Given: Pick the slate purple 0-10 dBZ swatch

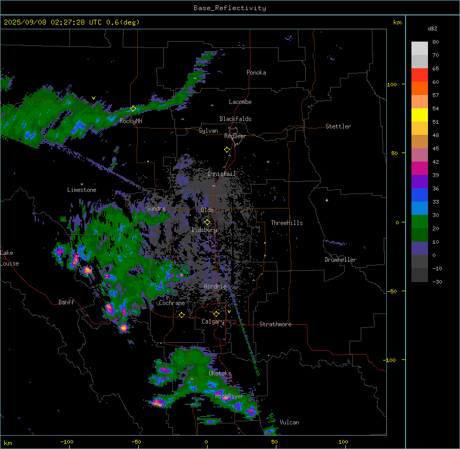Looking at the screenshot, I should pyautogui.click(x=419, y=248).
